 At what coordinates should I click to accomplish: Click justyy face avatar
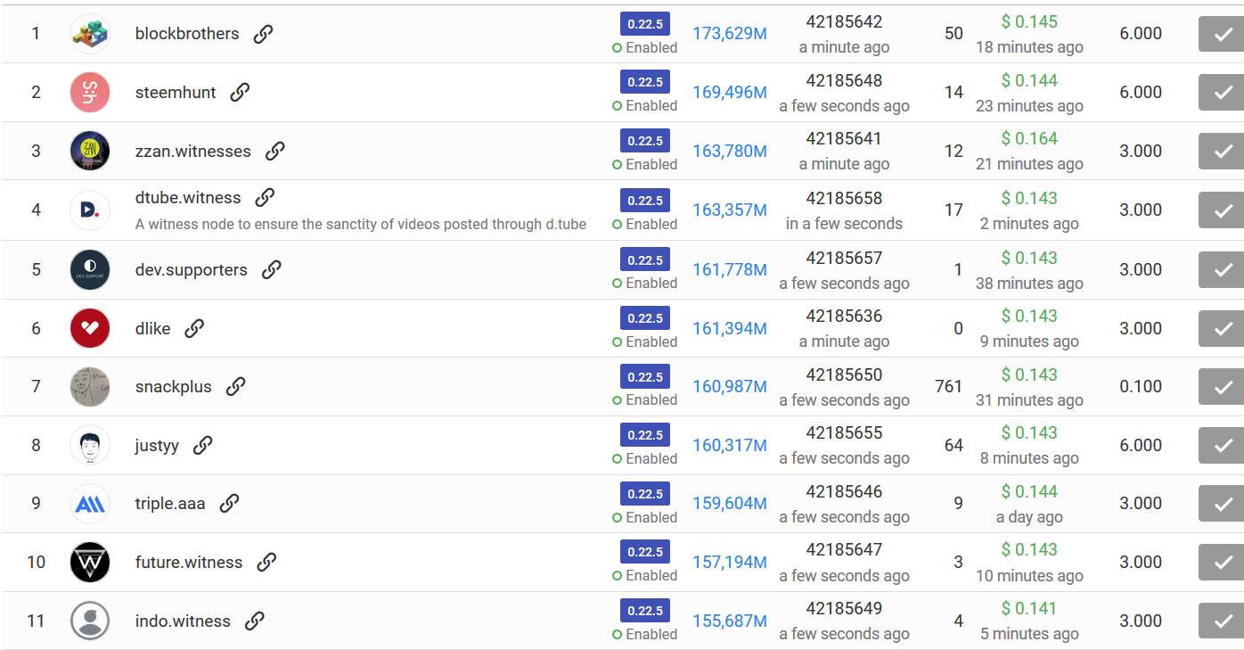90,445
